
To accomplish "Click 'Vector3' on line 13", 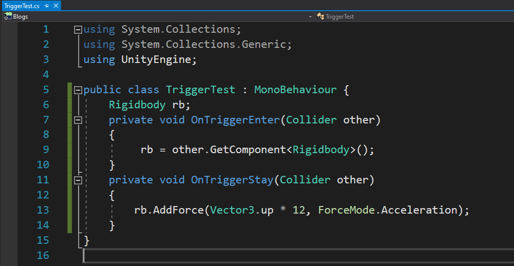I will pyautogui.click(x=232, y=210).
